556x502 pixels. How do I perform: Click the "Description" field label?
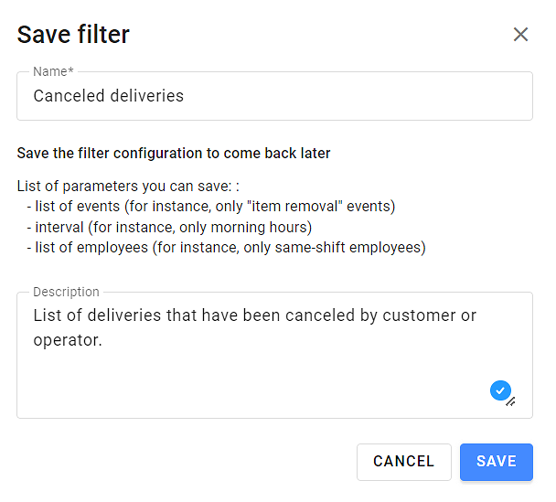pyautogui.click(x=66, y=292)
